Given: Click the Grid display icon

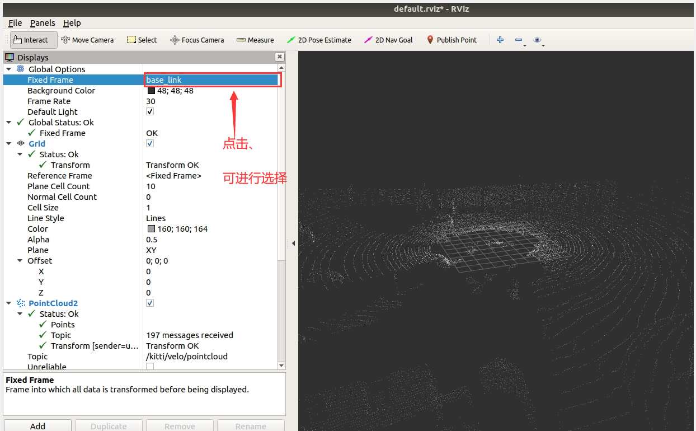Looking at the screenshot, I should pos(21,143).
